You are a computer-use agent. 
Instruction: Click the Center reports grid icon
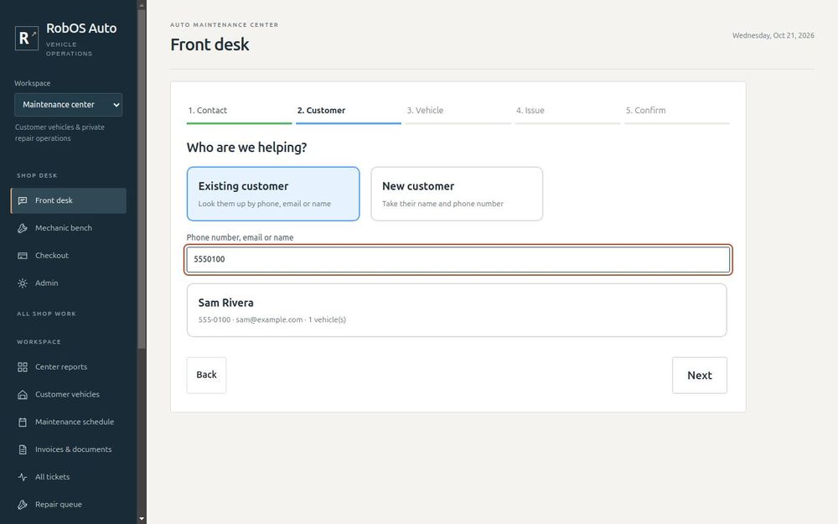[23, 367]
